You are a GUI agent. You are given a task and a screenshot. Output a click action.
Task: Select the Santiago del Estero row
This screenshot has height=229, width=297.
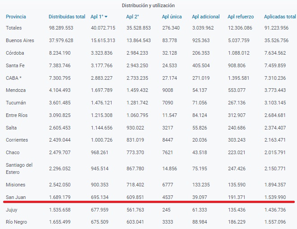pos(19,168)
